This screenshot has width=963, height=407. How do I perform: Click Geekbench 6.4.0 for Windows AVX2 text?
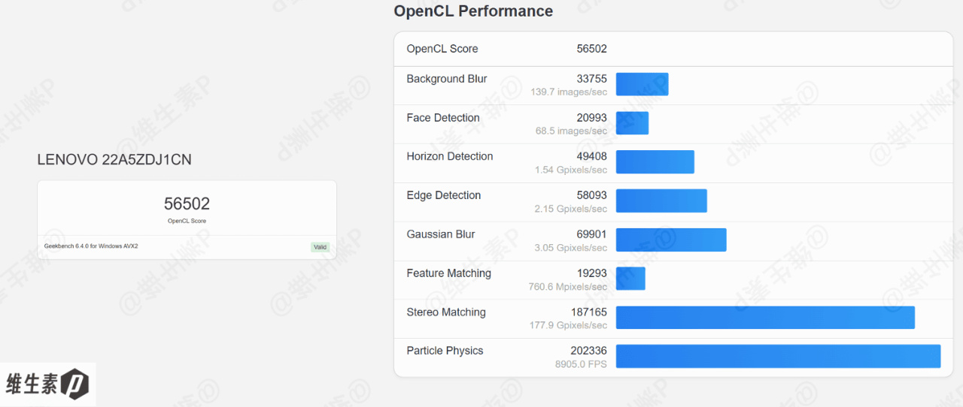tap(91, 246)
